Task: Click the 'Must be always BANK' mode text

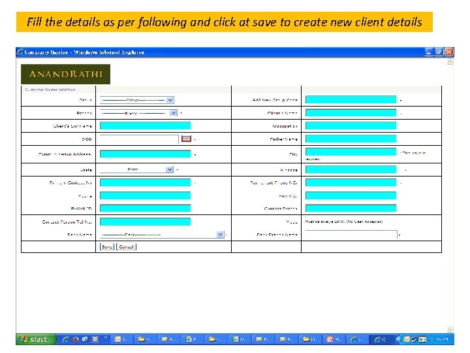Action: coord(344,222)
